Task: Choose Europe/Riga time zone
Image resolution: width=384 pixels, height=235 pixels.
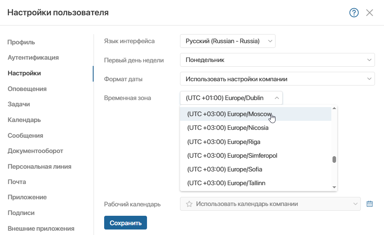Action: pos(255,142)
